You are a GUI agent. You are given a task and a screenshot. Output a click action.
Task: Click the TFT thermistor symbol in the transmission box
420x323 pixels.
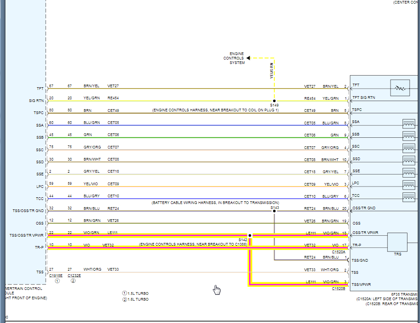coord(400,88)
